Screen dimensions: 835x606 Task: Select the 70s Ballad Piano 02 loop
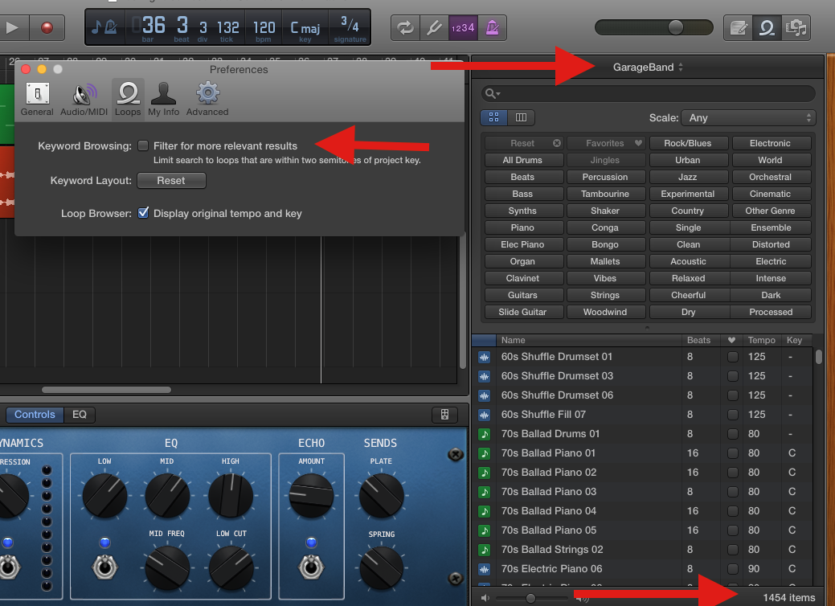[642, 473]
